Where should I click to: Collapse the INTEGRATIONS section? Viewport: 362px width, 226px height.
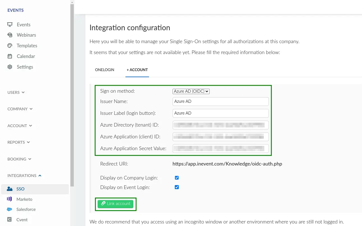24,176
